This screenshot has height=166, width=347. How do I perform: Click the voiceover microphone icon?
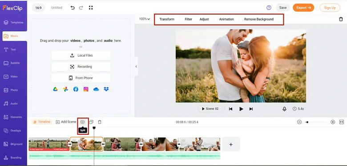(x=284, y=109)
